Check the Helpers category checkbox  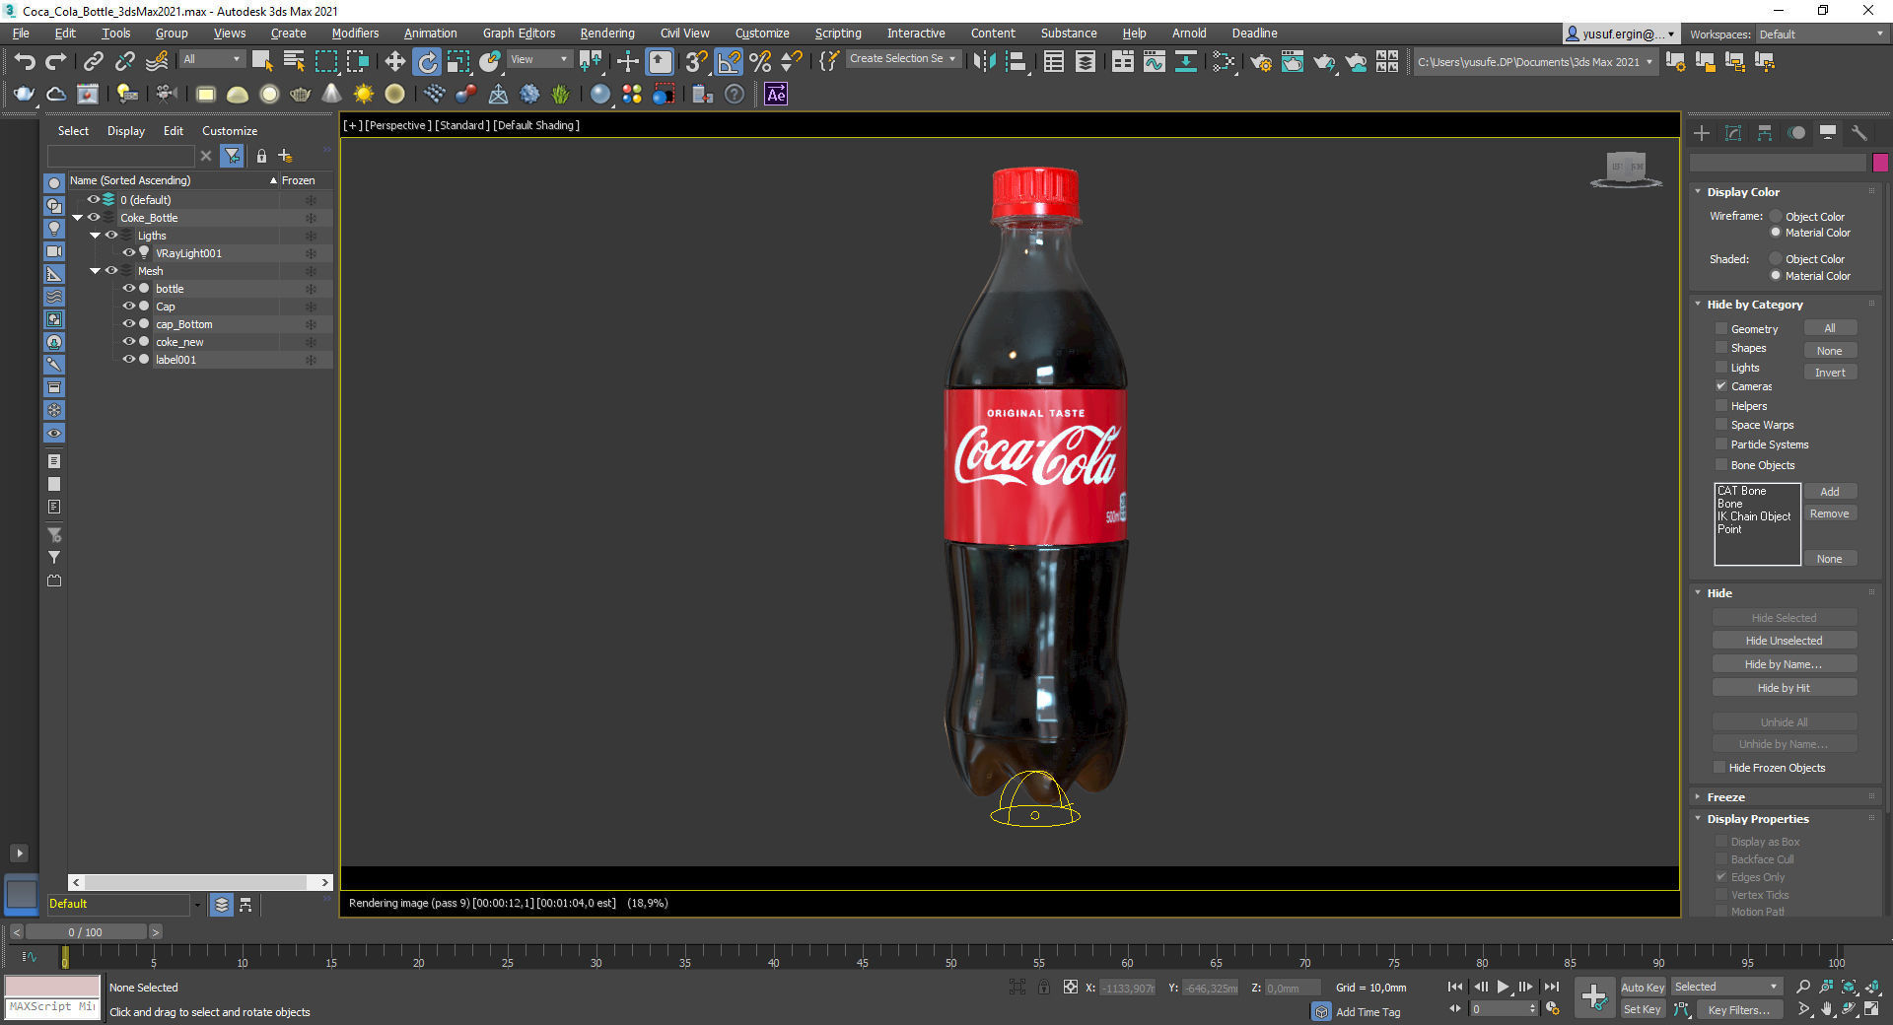pyautogui.click(x=1721, y=406)
